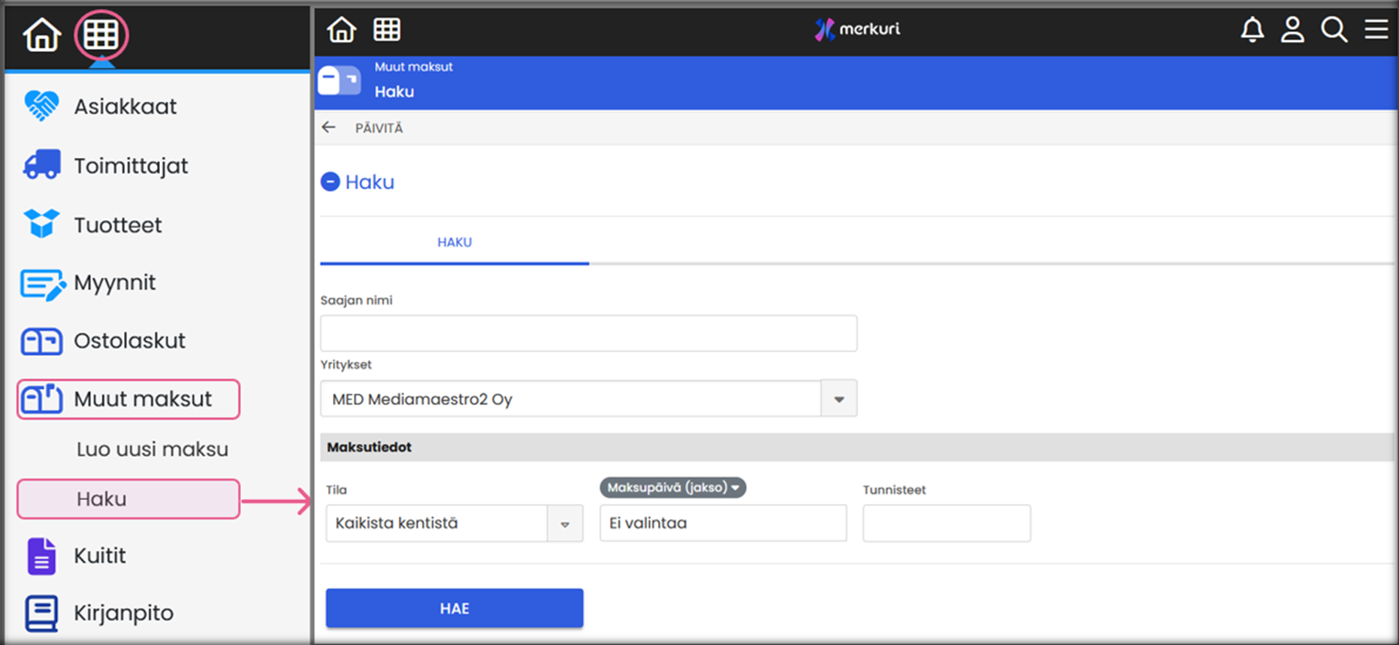This screenshot has height=645, width=1399.
Task: Expand the Yritykset dropdown arrow
Action: [x=838, y=399]
